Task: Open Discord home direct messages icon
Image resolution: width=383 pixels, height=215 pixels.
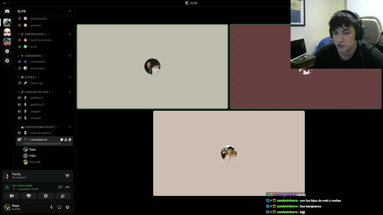Action: [x=7, y=11]
